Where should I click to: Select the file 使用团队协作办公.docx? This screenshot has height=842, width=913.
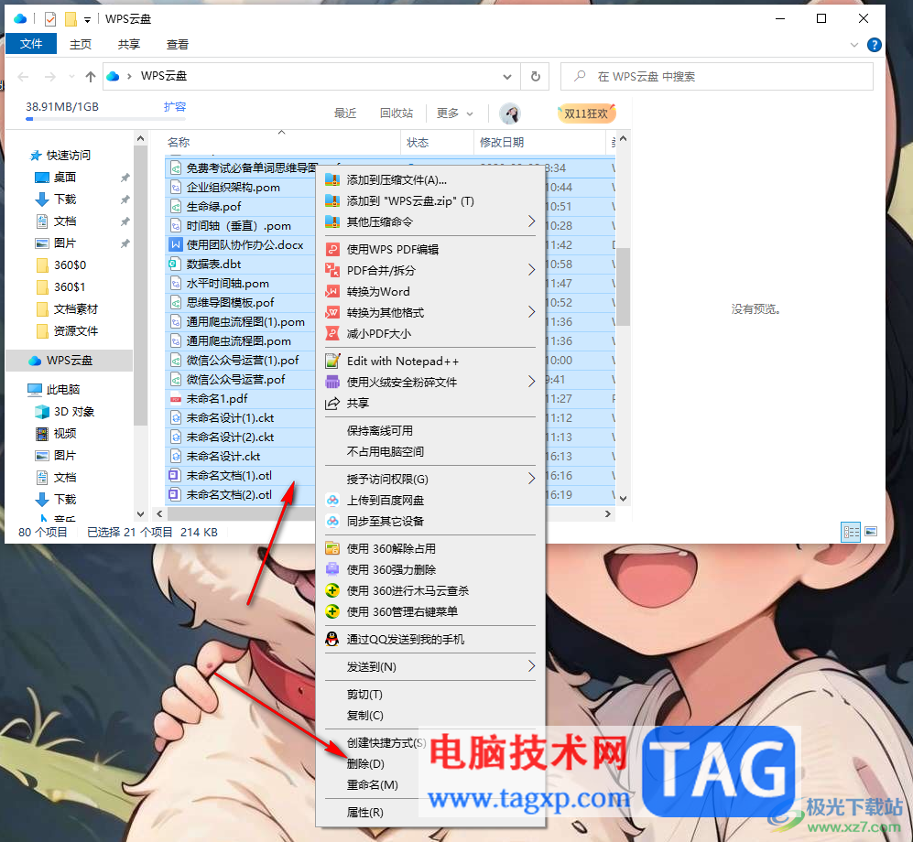point(245,245)
